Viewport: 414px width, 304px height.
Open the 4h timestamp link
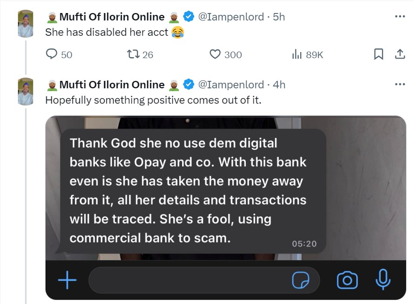(x=279, y=85)
